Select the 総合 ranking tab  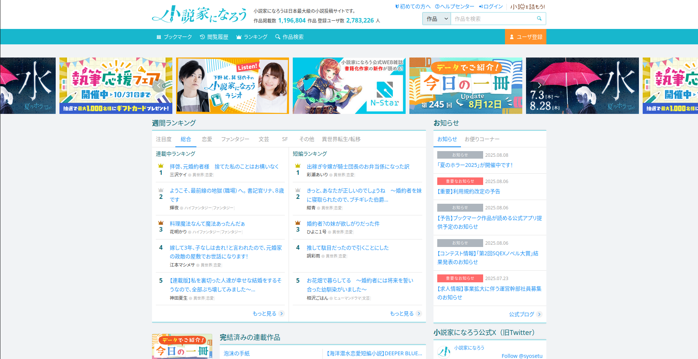186,139
